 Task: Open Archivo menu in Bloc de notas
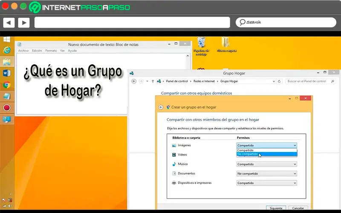coord(23,51)
